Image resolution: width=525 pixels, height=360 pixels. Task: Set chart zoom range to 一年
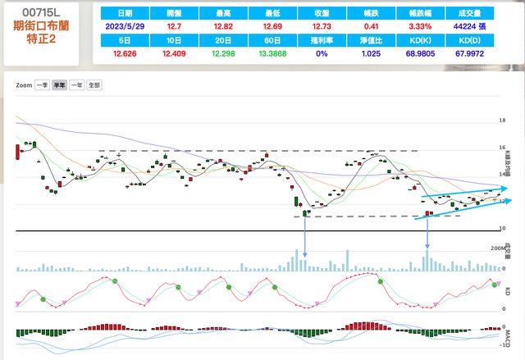(77, 84)
